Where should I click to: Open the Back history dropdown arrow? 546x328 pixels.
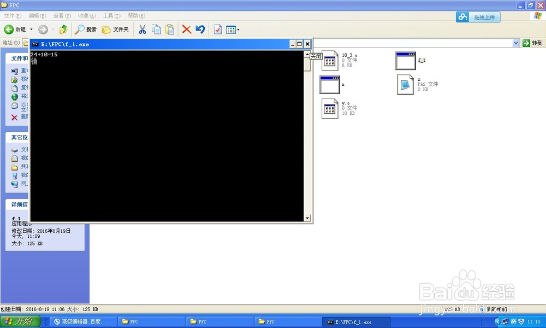click(x=31, y=30)
